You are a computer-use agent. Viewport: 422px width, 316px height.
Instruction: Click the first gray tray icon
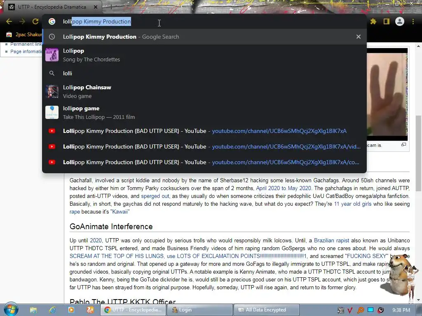point(341,310)
